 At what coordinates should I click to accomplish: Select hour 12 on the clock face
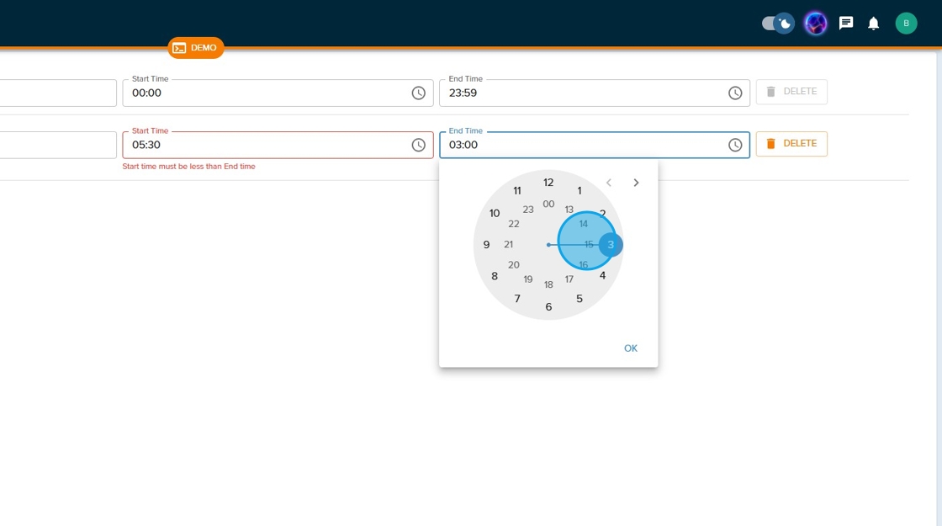(x=548, y=183)
